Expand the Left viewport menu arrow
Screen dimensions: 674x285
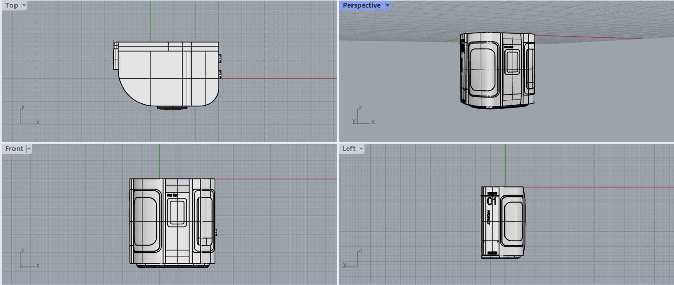tap(361, 149)
